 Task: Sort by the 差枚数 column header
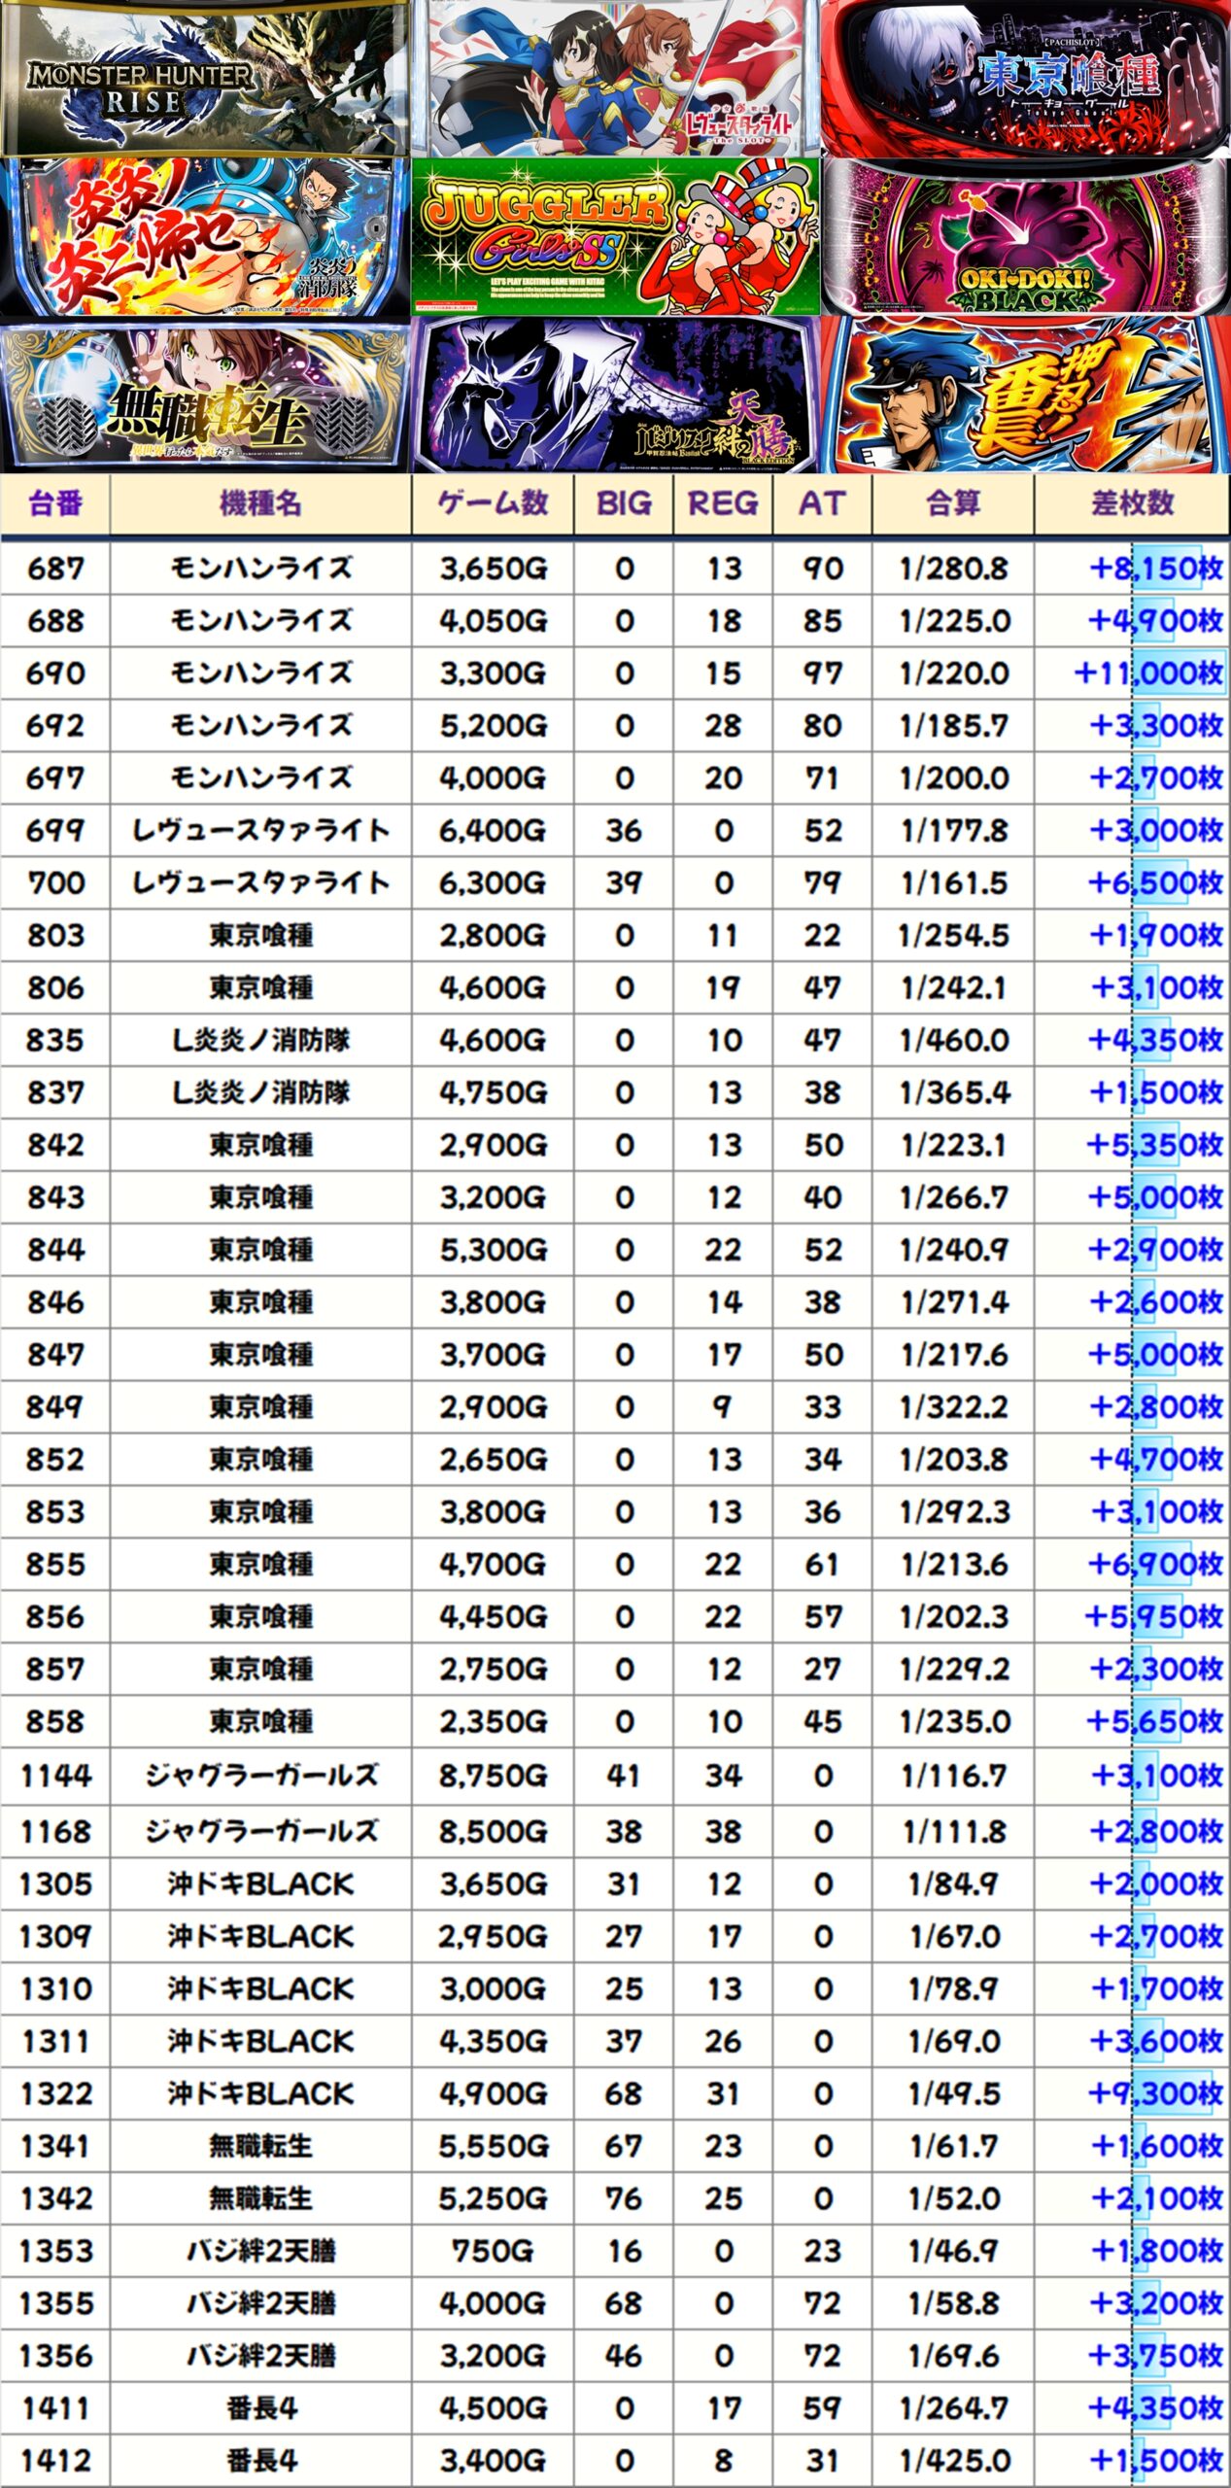1132,503
